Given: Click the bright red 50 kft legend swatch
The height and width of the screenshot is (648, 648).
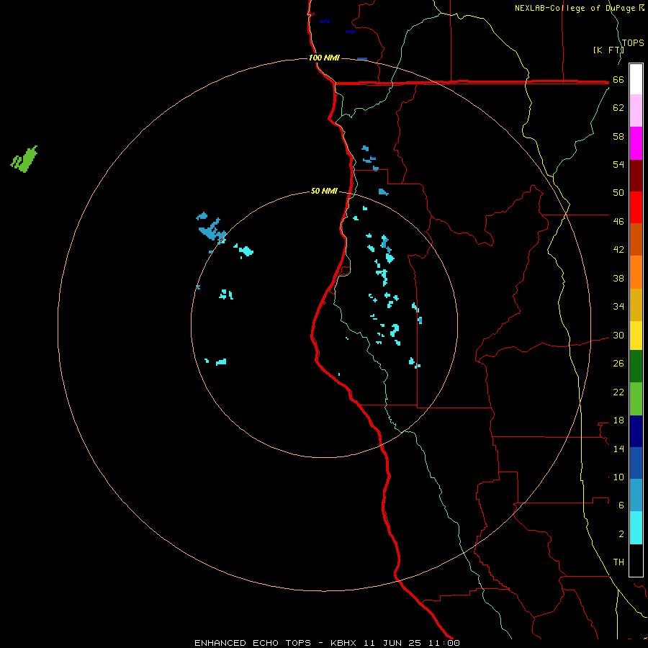Looking at the screenshot, I should coord(636,207).
